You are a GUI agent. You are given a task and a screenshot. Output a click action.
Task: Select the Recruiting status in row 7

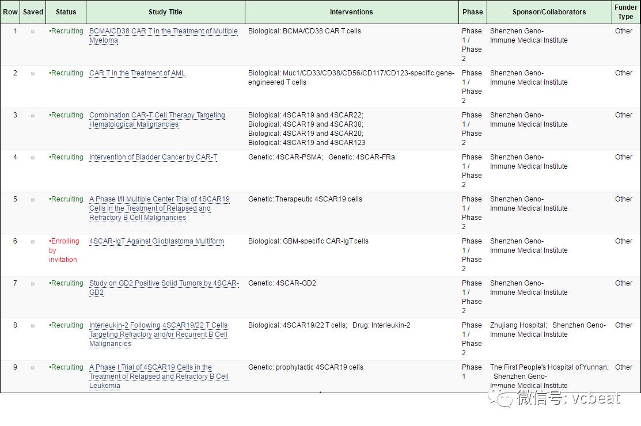[66, 283]
